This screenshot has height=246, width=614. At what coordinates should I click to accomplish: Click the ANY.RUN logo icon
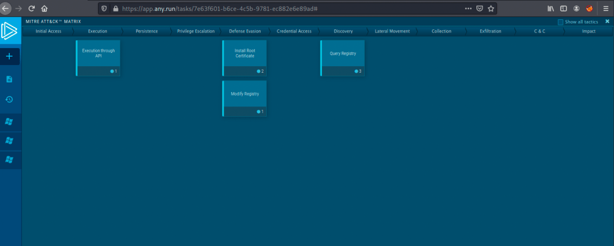pos(10,31)
